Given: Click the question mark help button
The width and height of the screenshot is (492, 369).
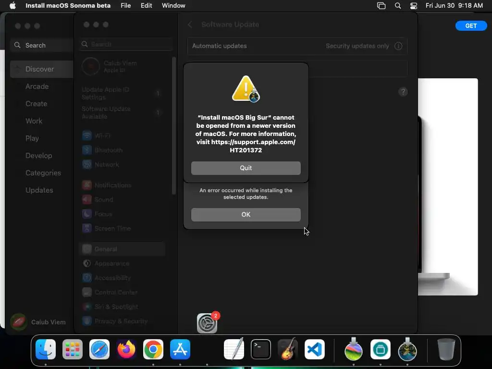Looking at the screenshot, I should pyautogui.click(x=403, y=92).
